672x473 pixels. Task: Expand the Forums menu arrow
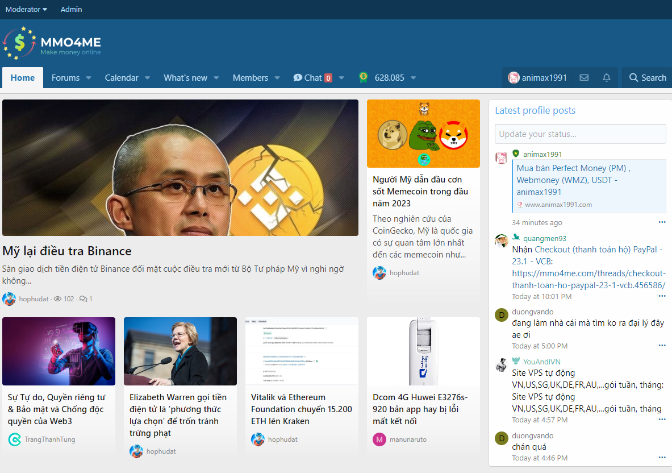point(89,78)
